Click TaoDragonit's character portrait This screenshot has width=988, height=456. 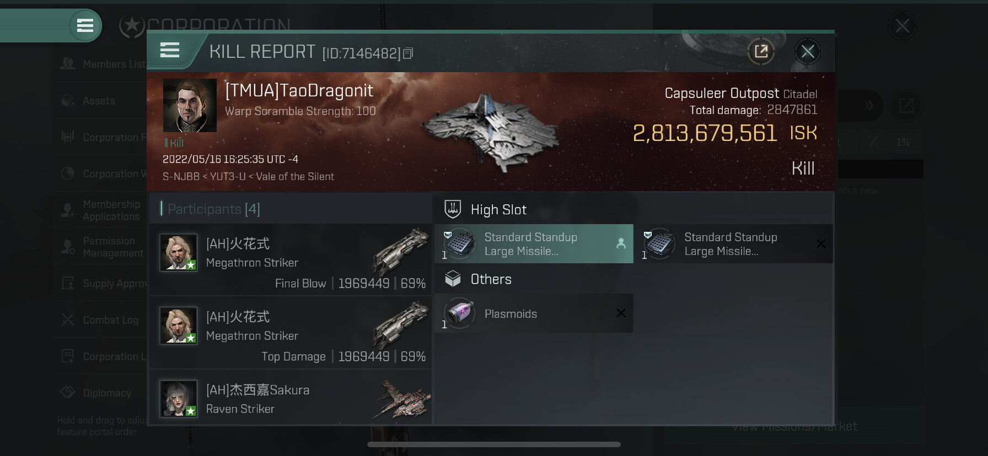pos(190,105)
